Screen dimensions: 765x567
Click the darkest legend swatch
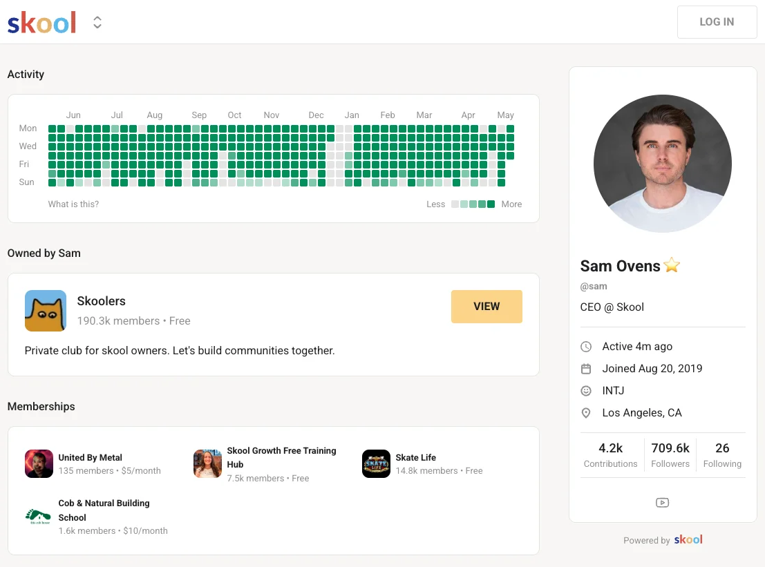(x=491, y=204)
